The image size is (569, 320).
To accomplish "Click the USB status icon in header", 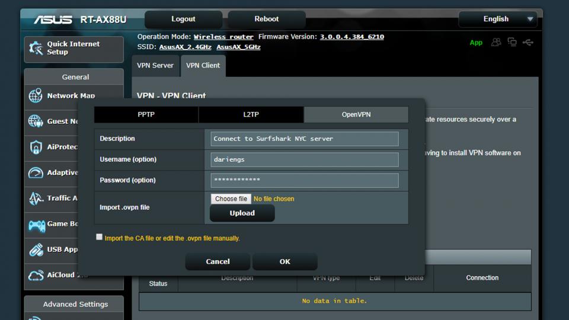I will 528,43.
